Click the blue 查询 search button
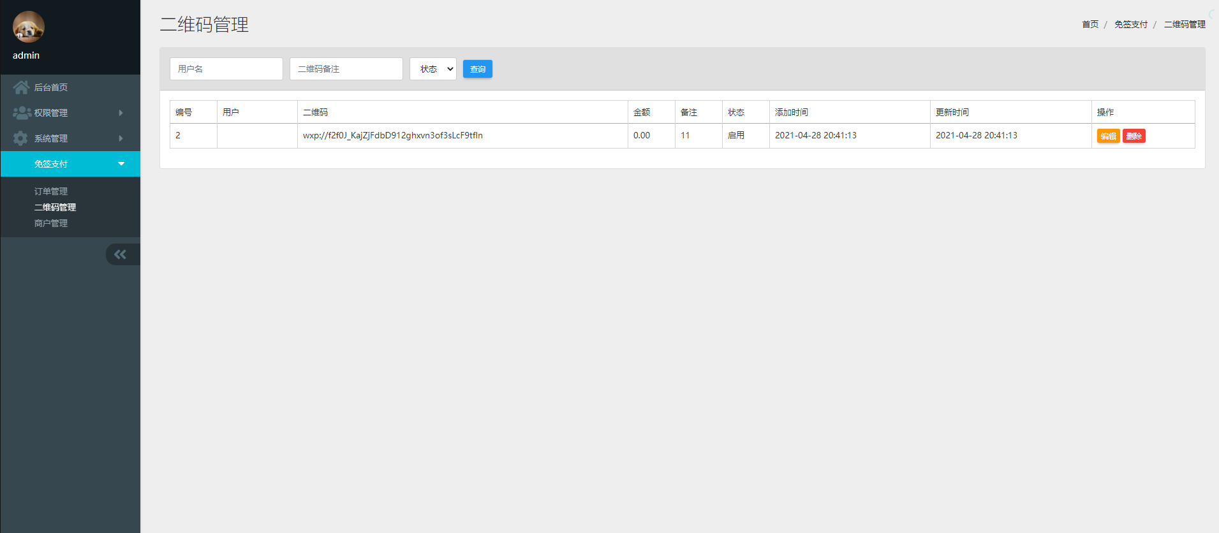The width and height of the screenshot is (1219, 533). [x=477, y=69]
